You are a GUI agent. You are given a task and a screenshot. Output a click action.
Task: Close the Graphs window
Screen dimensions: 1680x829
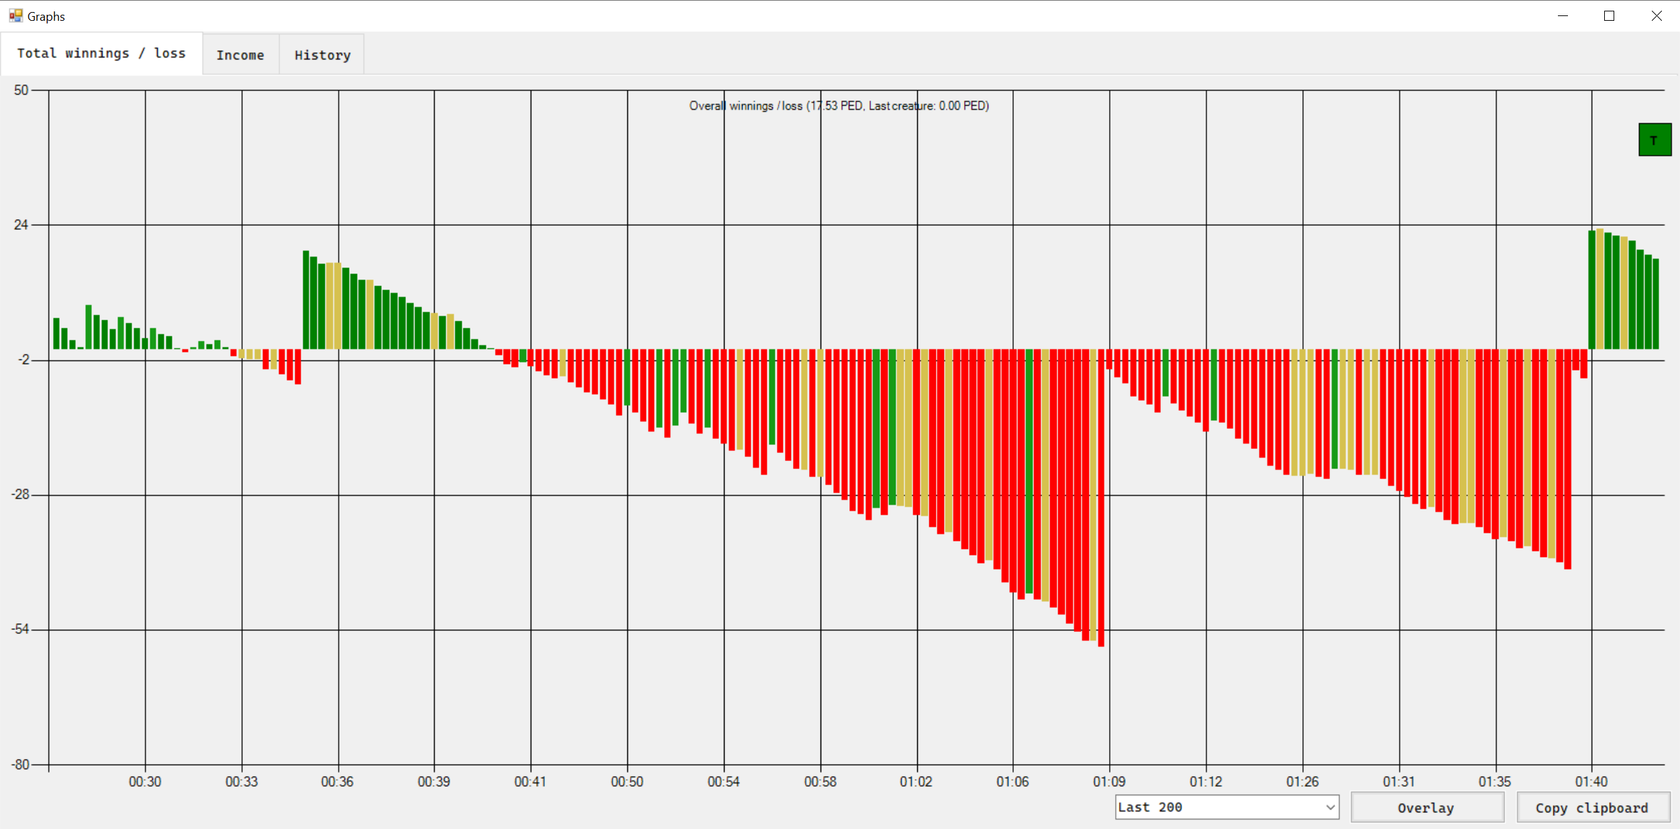(1657, 16)
